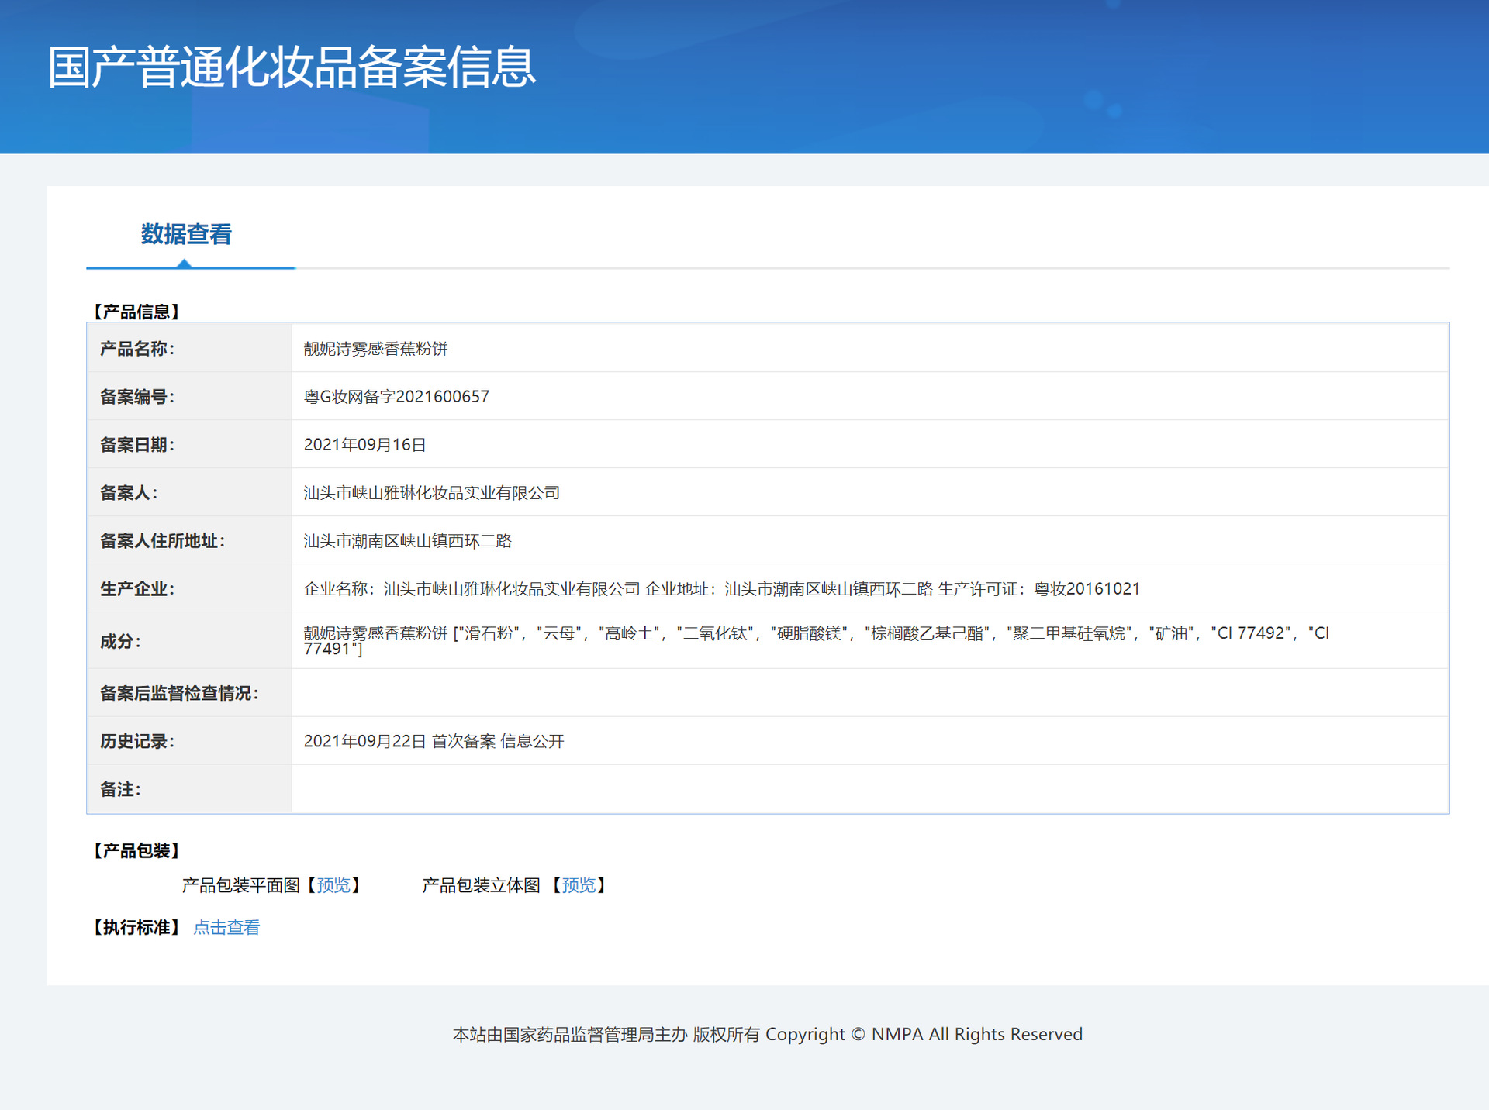The height and width of the screenshot is (1110, 1489).
Task: Click the page title 国产普通化妆品备案信息
Action: point(292,67)
